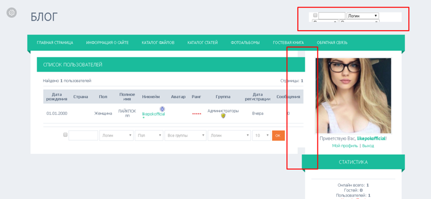Expand the results-per-page dropdown showing 10

261,135
